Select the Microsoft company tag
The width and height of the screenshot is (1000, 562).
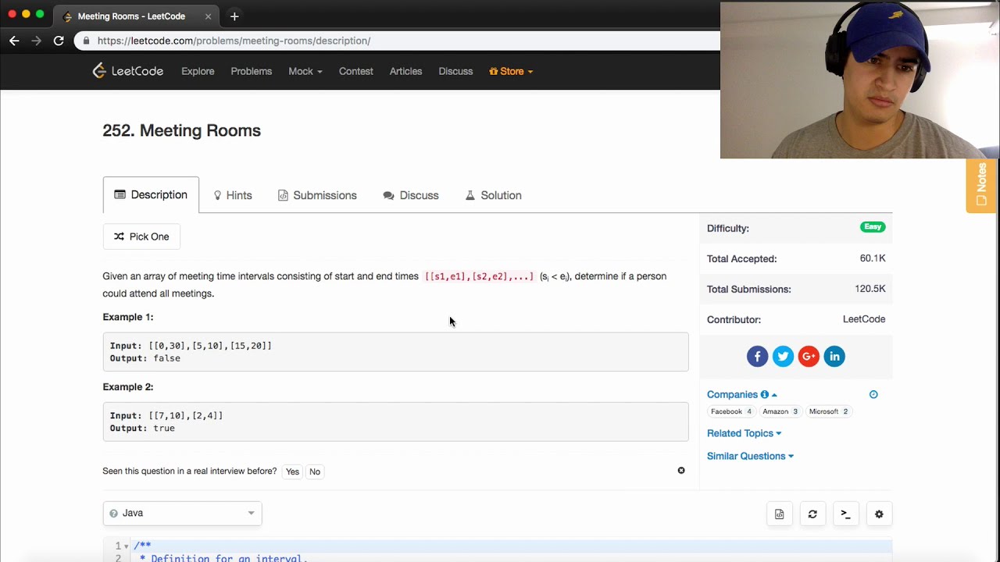point(828,411)
